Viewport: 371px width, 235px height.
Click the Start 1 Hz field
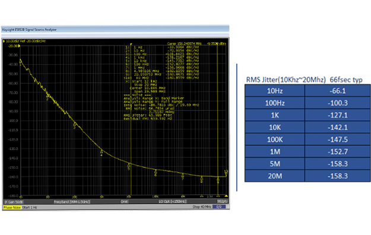[x=30, y=207]
